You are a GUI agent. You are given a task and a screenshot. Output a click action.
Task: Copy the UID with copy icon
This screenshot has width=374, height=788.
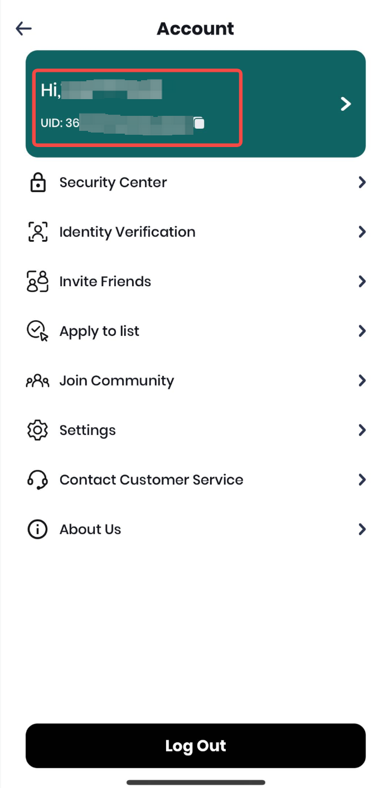tap(199, 123)
